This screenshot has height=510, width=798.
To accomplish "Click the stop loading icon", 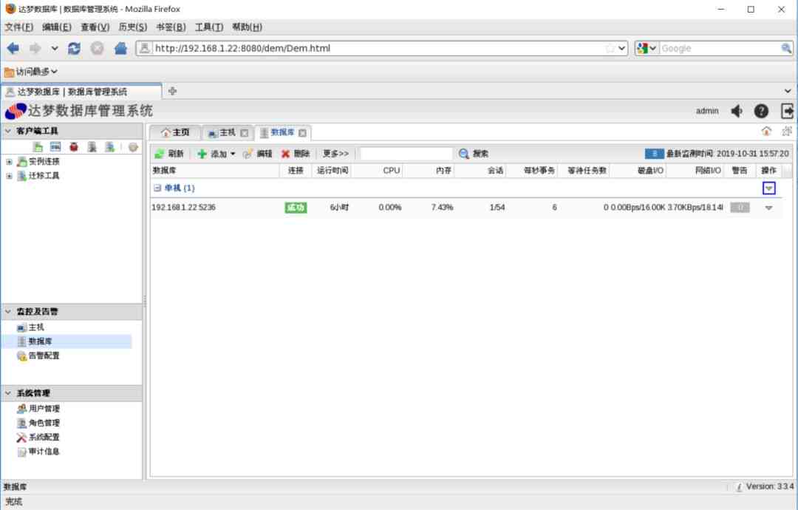I will coord(98,48).
